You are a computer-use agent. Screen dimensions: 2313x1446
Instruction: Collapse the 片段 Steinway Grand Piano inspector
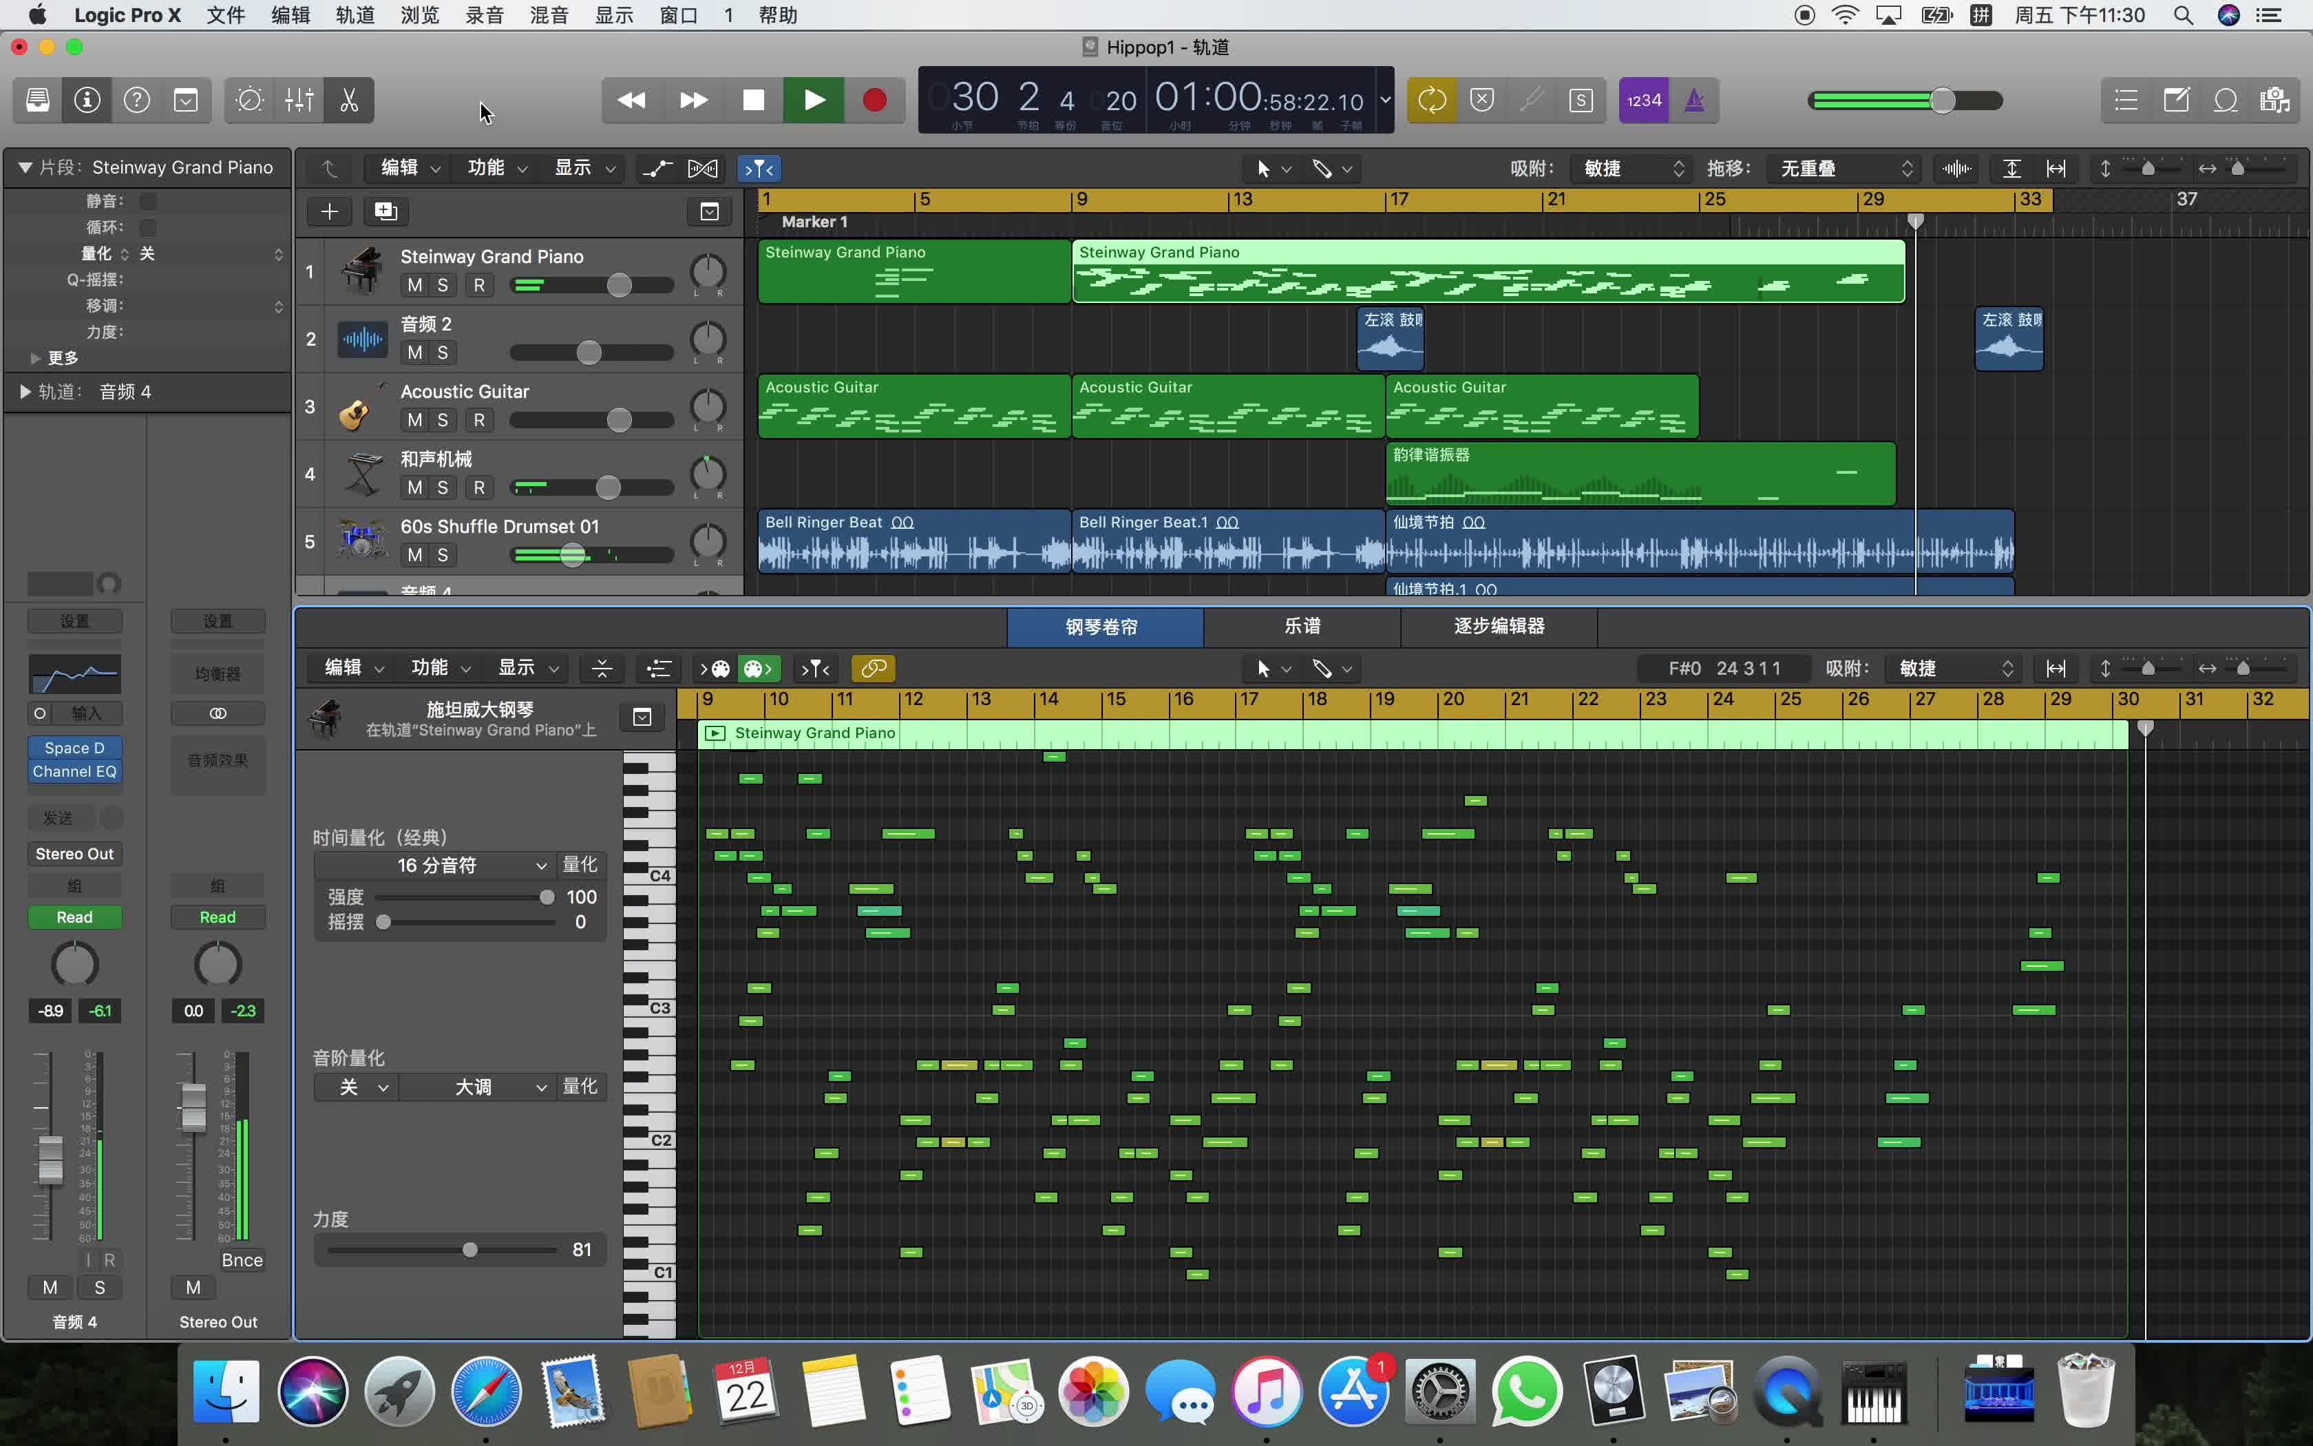point(25,167)
